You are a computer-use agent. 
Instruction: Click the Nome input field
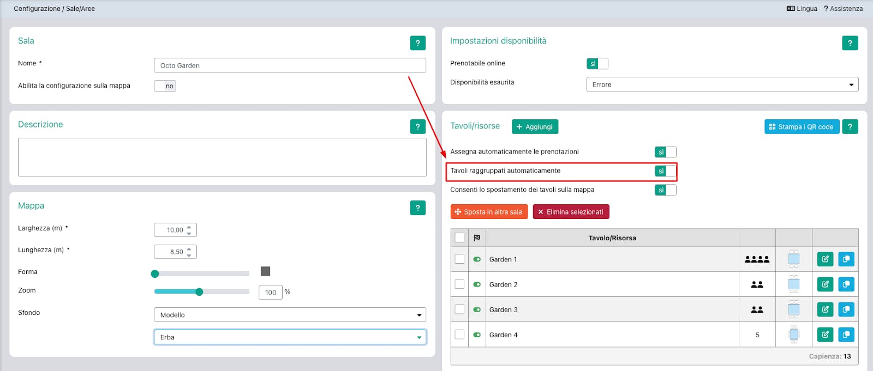tap(290, 65)
